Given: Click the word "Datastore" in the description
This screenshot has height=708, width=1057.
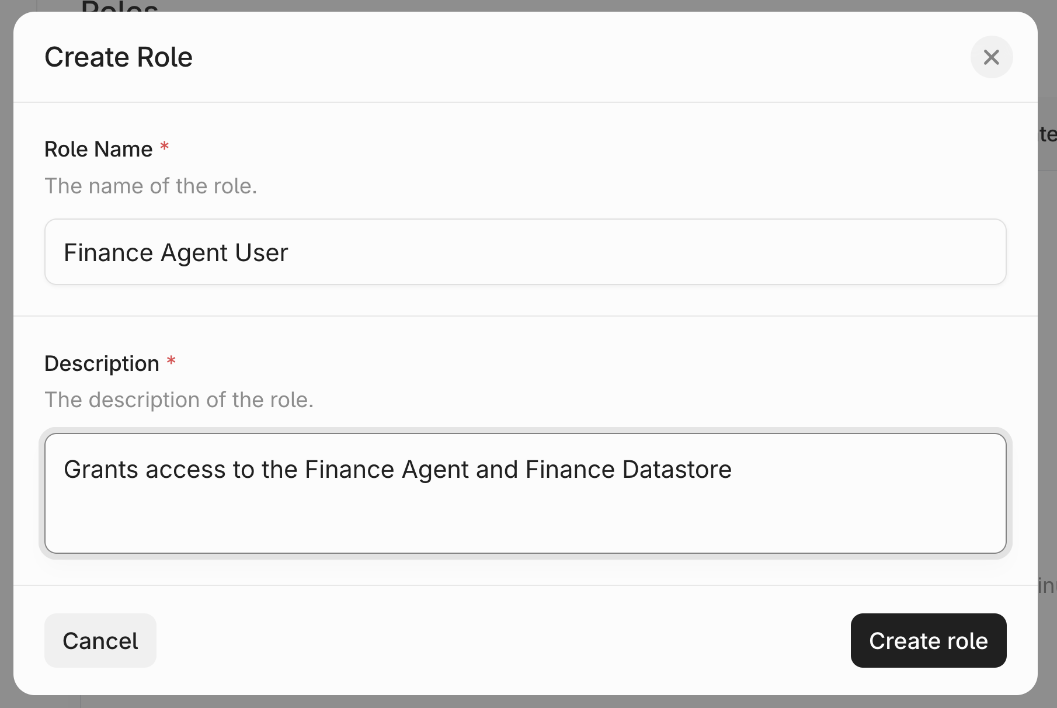Looking at the screenshot, I should point(676,470).
